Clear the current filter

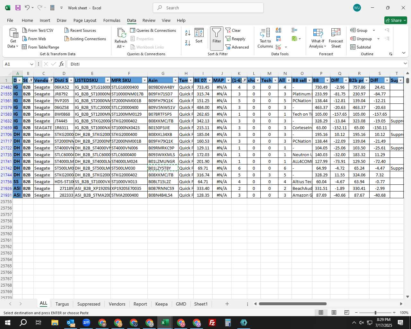(x=233, y=30)
